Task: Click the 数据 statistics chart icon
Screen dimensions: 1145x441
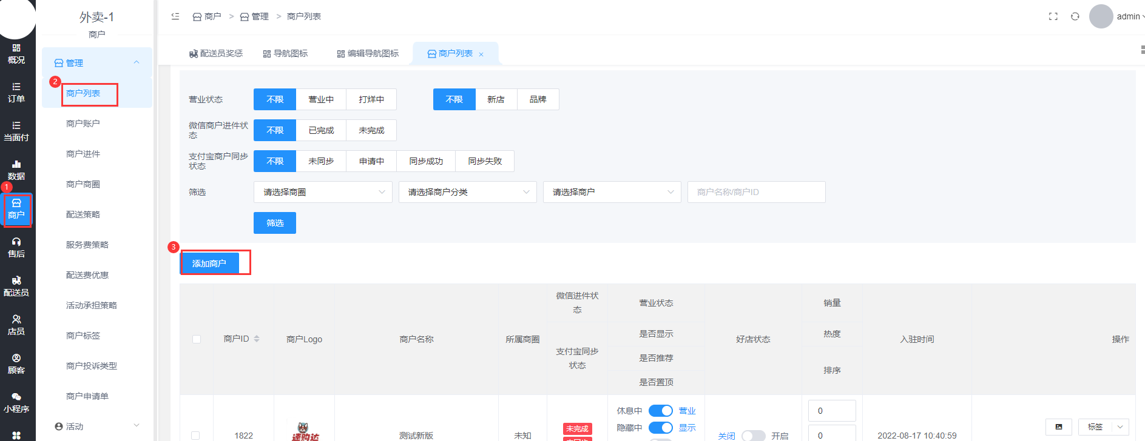Action: tap(16, 170)
